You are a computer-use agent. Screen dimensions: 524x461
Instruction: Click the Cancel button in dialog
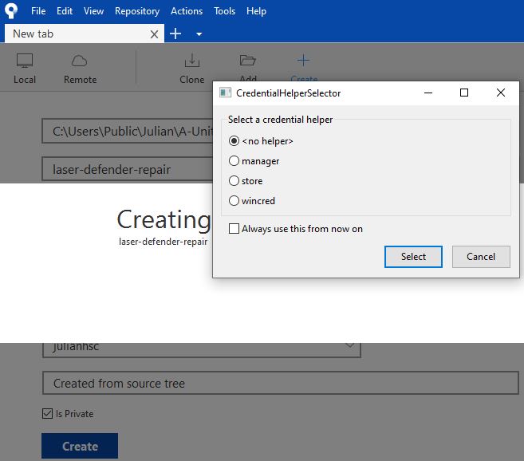[481, 257]
